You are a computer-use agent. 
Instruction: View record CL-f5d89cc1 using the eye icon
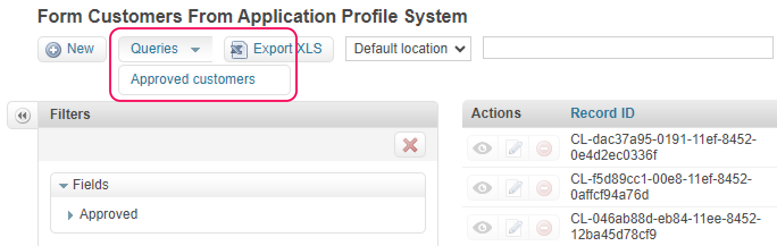[483, 188]
